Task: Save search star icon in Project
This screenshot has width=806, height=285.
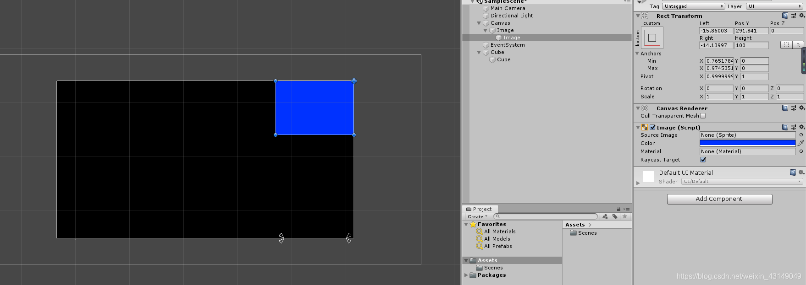Action: point(624,216)
